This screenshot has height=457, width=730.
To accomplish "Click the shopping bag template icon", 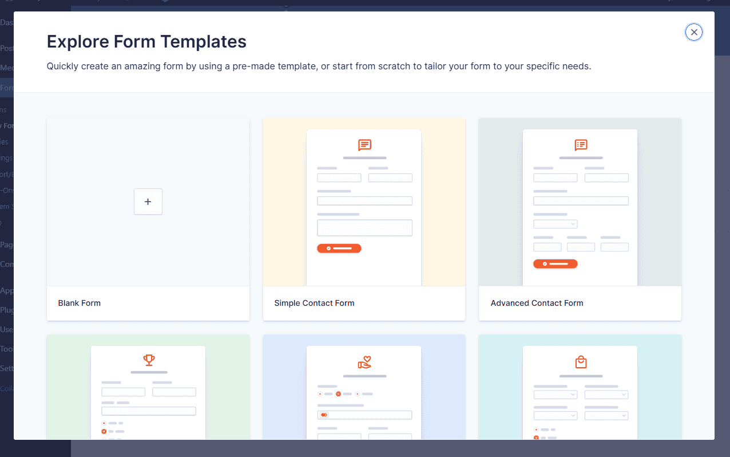I will coord(581,362).
